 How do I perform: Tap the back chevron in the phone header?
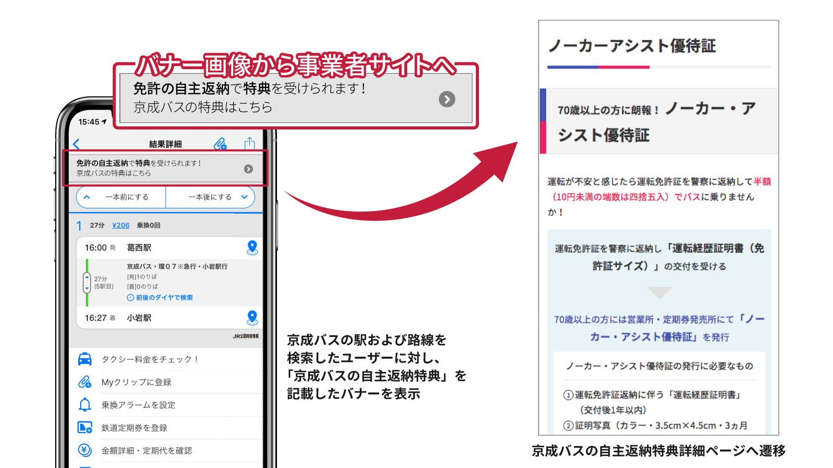point(77,144)
